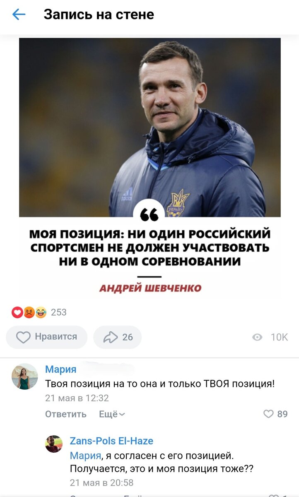Screen dimensions: 299x497
Task: View the angry face reaction
Action: (29, 313)
